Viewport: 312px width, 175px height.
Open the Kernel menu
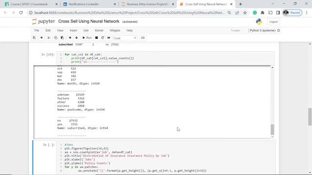click(99, 30)
